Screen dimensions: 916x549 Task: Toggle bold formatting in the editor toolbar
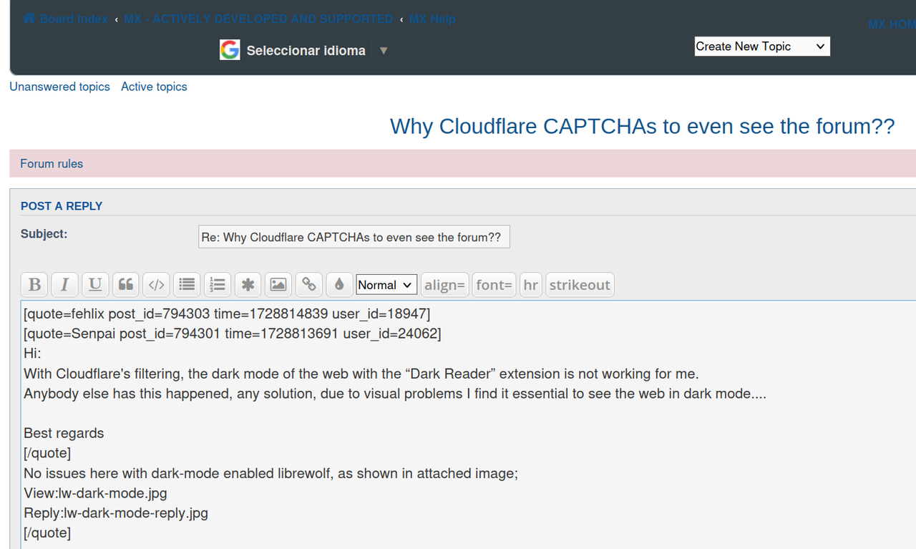pyautogui.click(x=34, y=284)
